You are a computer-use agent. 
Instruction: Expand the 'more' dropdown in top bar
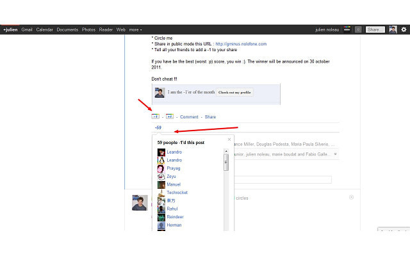(x=135, y=29)
